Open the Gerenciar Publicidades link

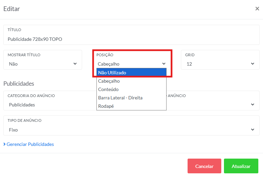pyautogui.click(x=30, y=144)
